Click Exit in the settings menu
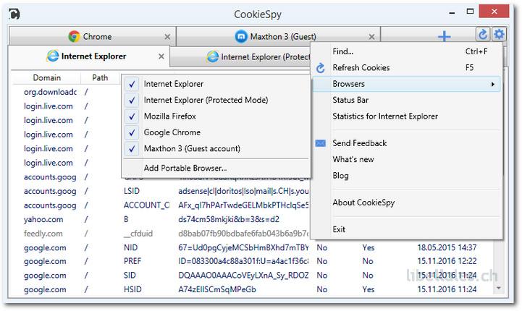This screenshot has width=522, height=311. click(x=339, y=229)
